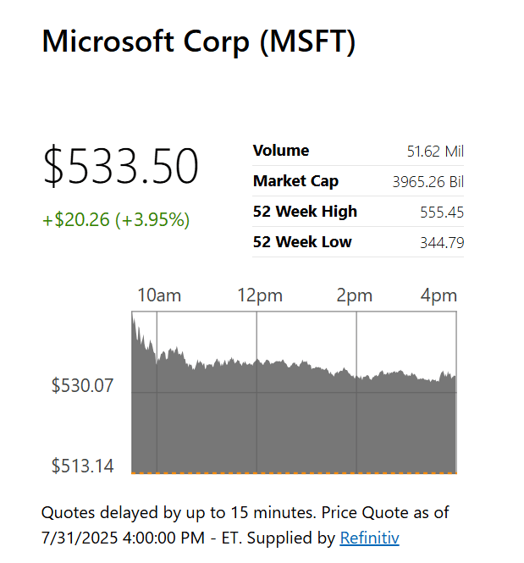Click the 4pm time axis label
524x563 pixels.
click(439, 295)
